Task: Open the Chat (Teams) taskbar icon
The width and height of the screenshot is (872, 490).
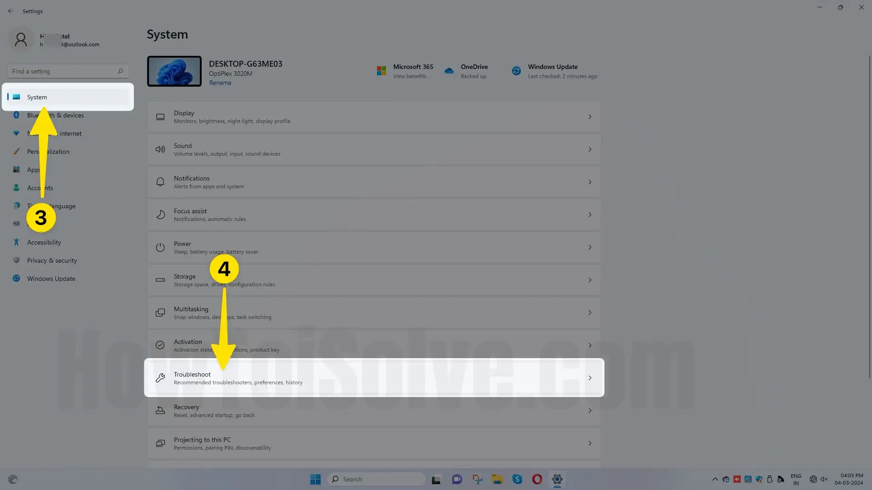Action: tap(457, 479)
